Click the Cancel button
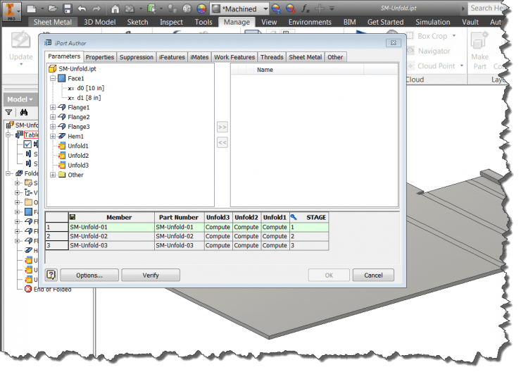The width and height of the screenshot is (521, 372). (x=373, y=275)
